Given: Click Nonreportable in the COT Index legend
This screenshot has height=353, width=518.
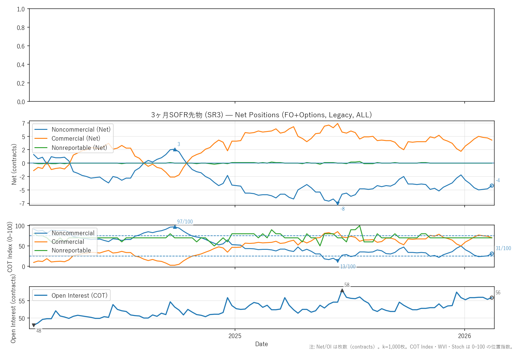Looking at the screenshot, I should tap(71, 250).
